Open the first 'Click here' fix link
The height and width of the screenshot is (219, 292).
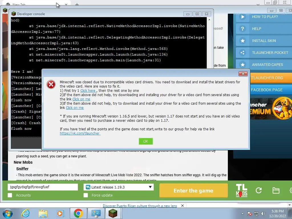[x=88, y=91]
